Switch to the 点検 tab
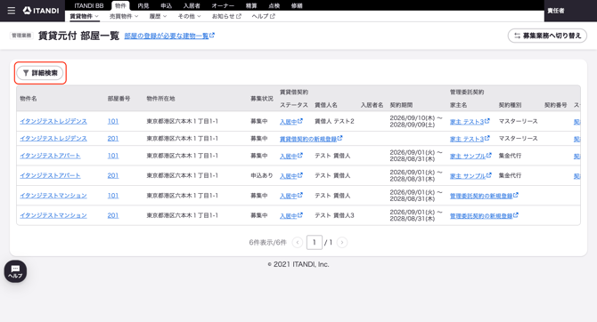 click(274, 5)
